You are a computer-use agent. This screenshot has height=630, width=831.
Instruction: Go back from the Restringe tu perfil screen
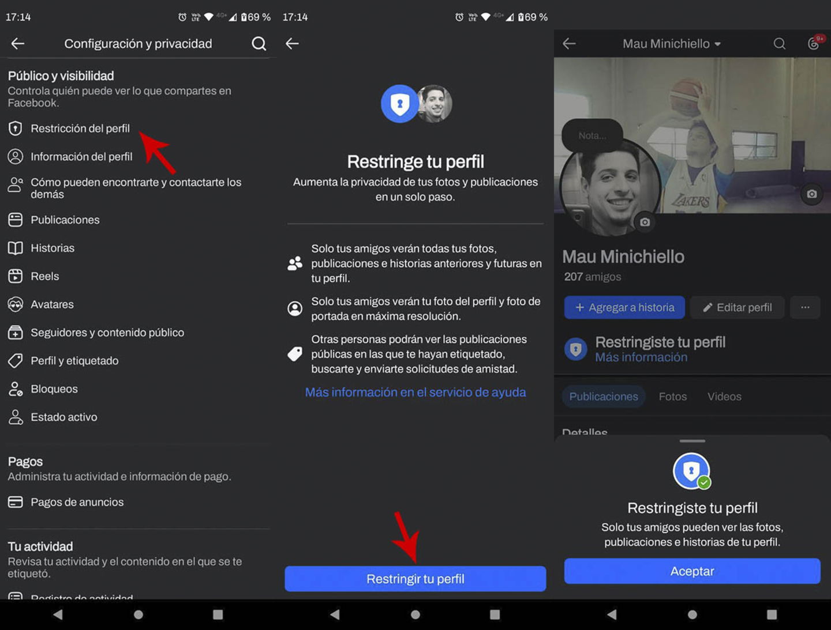point(292,43)
